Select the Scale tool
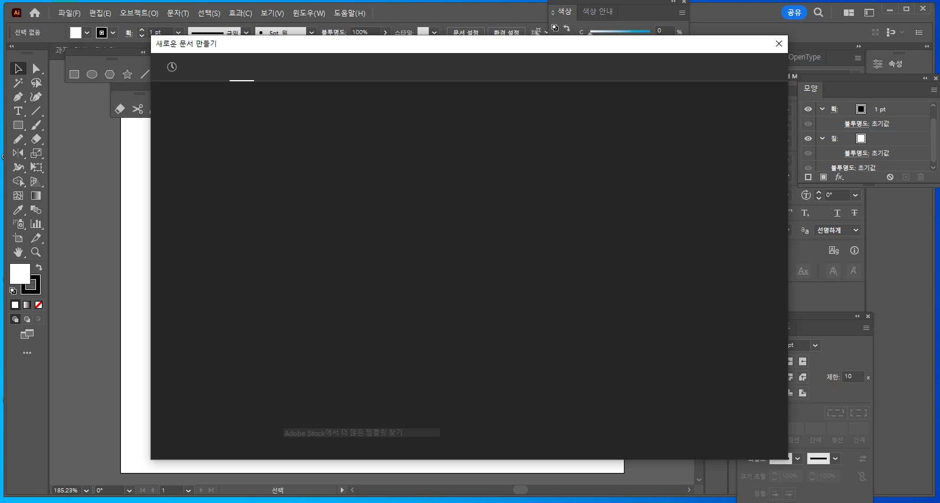The height and width of the screenshot is (503, 940). 37,154
